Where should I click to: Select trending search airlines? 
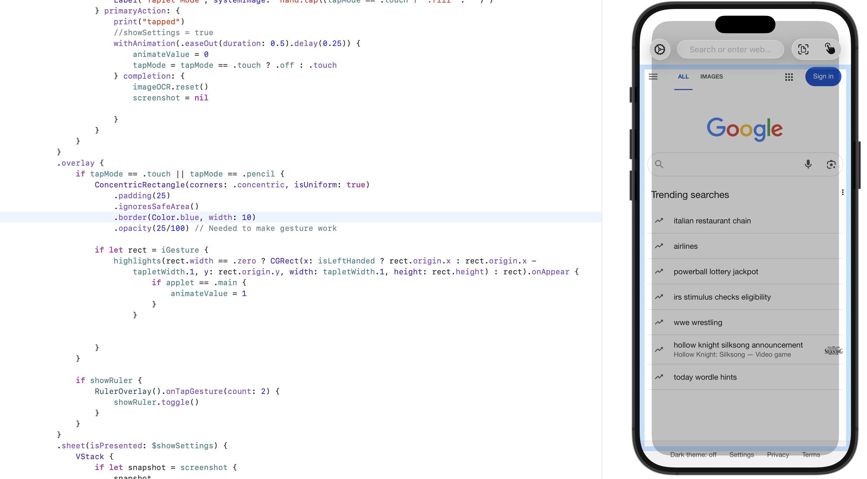tap(745, 246)
